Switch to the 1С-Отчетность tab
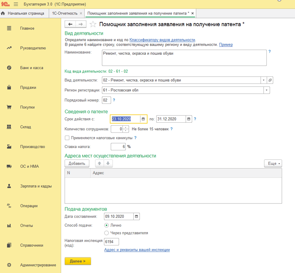The image size is (295, 273). coord(65,13)
